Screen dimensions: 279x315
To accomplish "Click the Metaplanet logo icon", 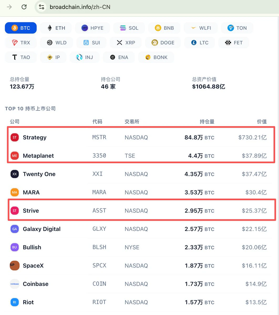I will coord(14,156).
